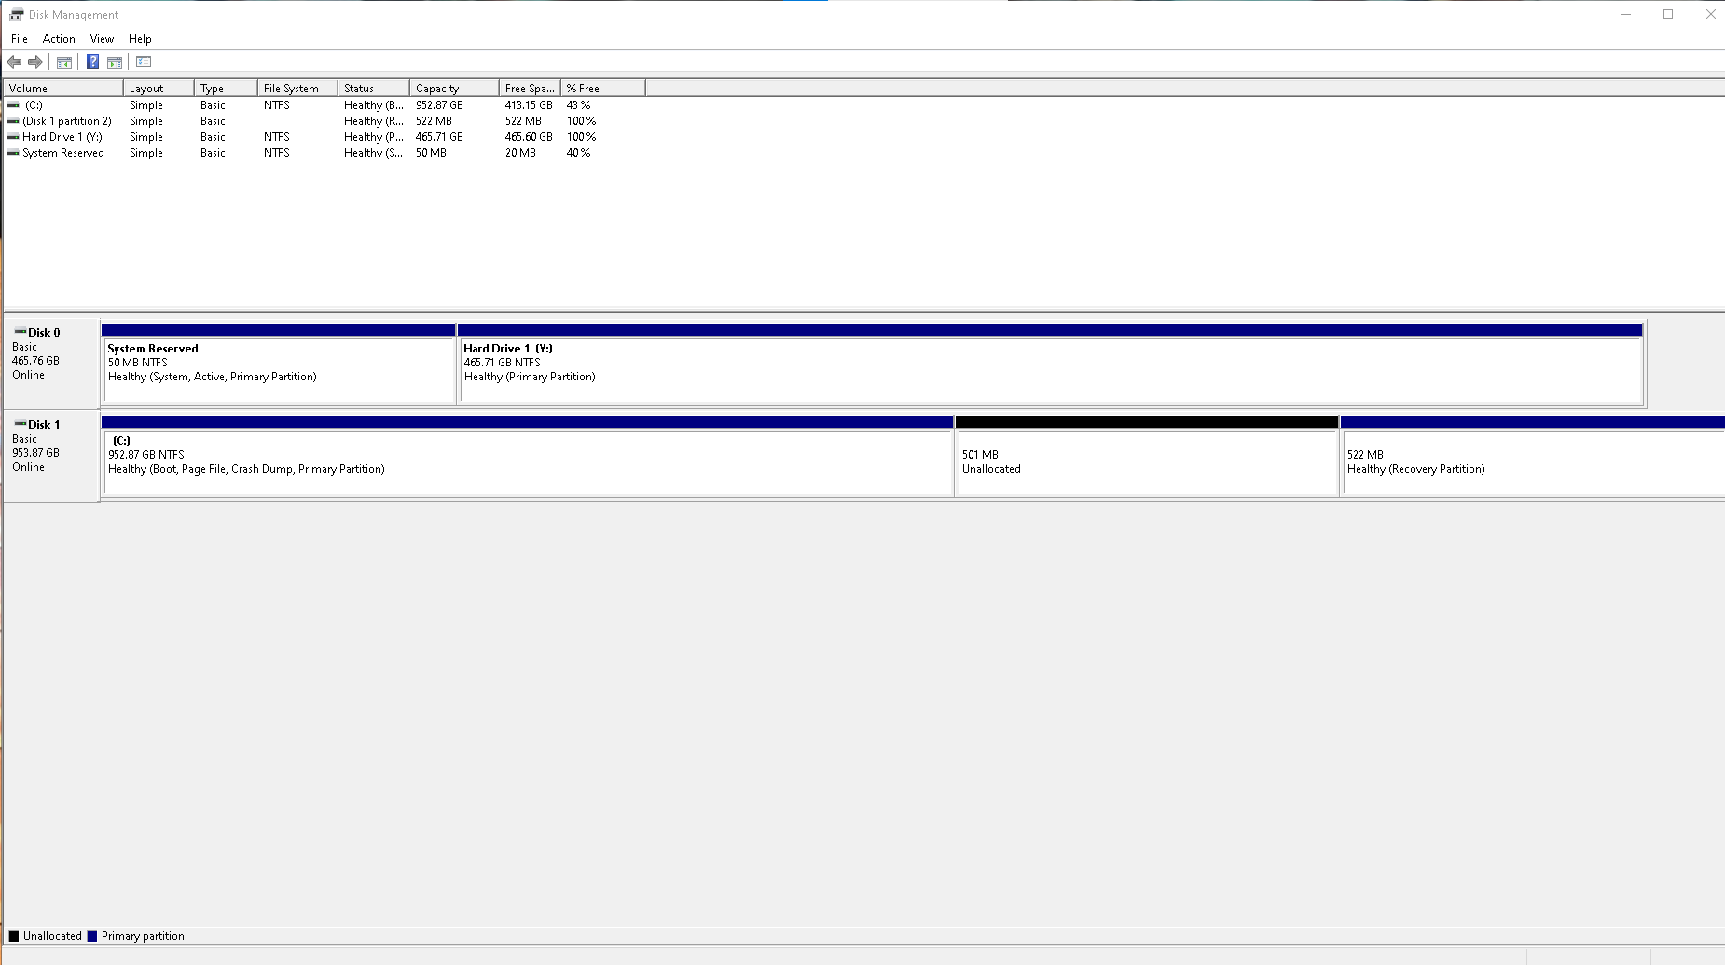Select the Hard Drive 1 (Y:) partition block
Image resolution: width=1725 pixels, height=965 pixels.
tap(1050, 364)
